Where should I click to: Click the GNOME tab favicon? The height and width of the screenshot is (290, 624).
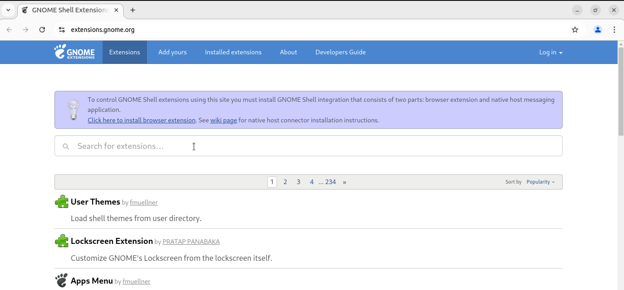pyautogui.click(x=25, y=10)
